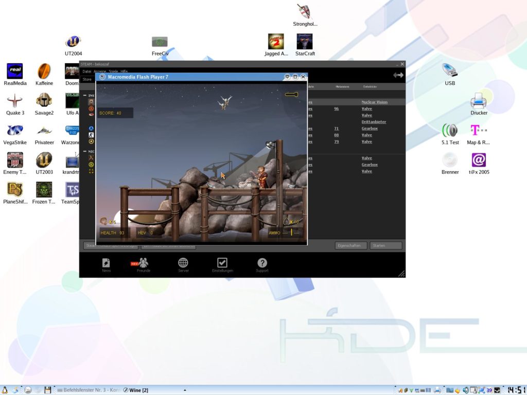Click the flying bird enemy in game
Viewport: 527px width, 395px height.
click(225, 102)
